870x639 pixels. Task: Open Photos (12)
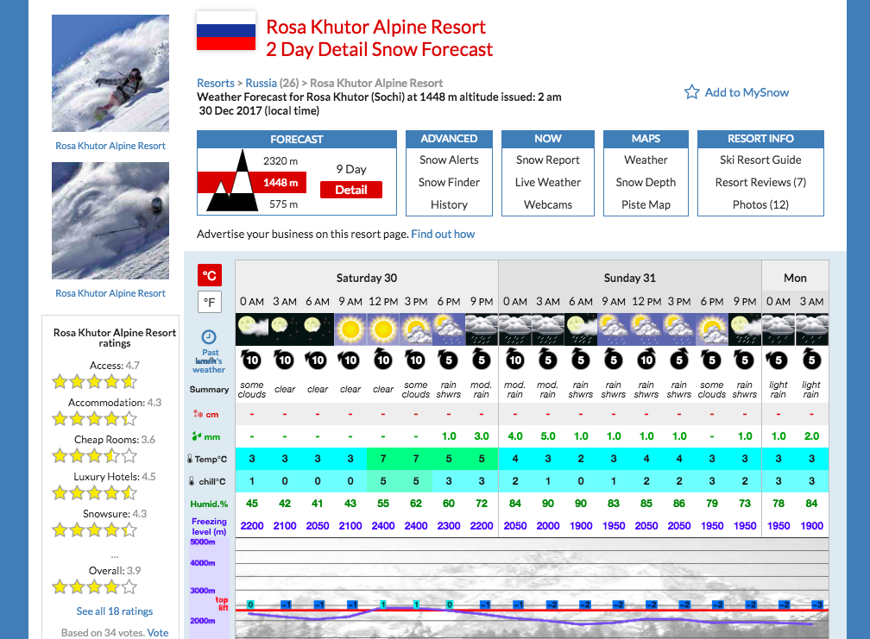(x=760, y=204)
